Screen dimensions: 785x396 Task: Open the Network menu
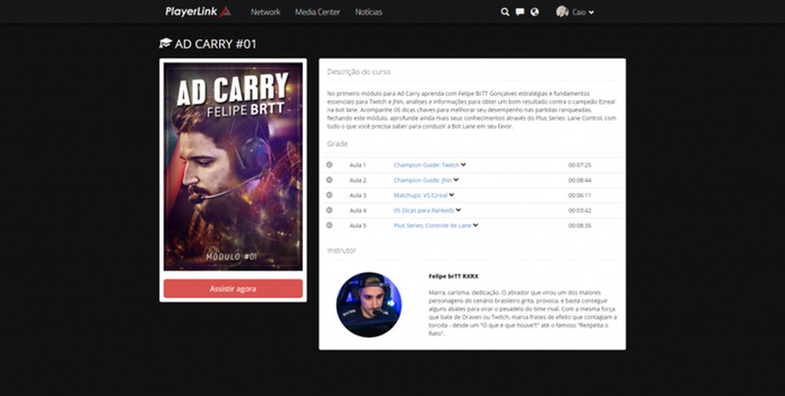265,12
